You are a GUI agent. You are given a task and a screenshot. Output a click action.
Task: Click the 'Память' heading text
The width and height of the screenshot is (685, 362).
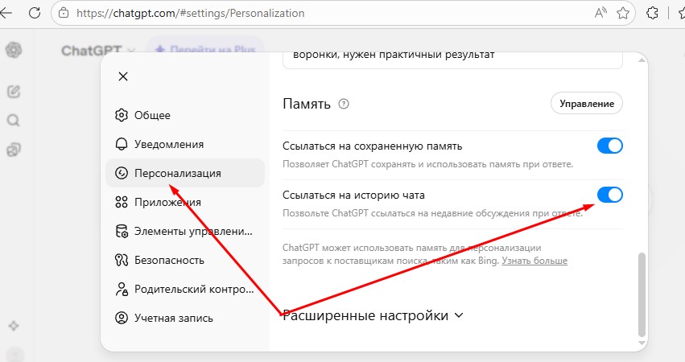[307, 104]
